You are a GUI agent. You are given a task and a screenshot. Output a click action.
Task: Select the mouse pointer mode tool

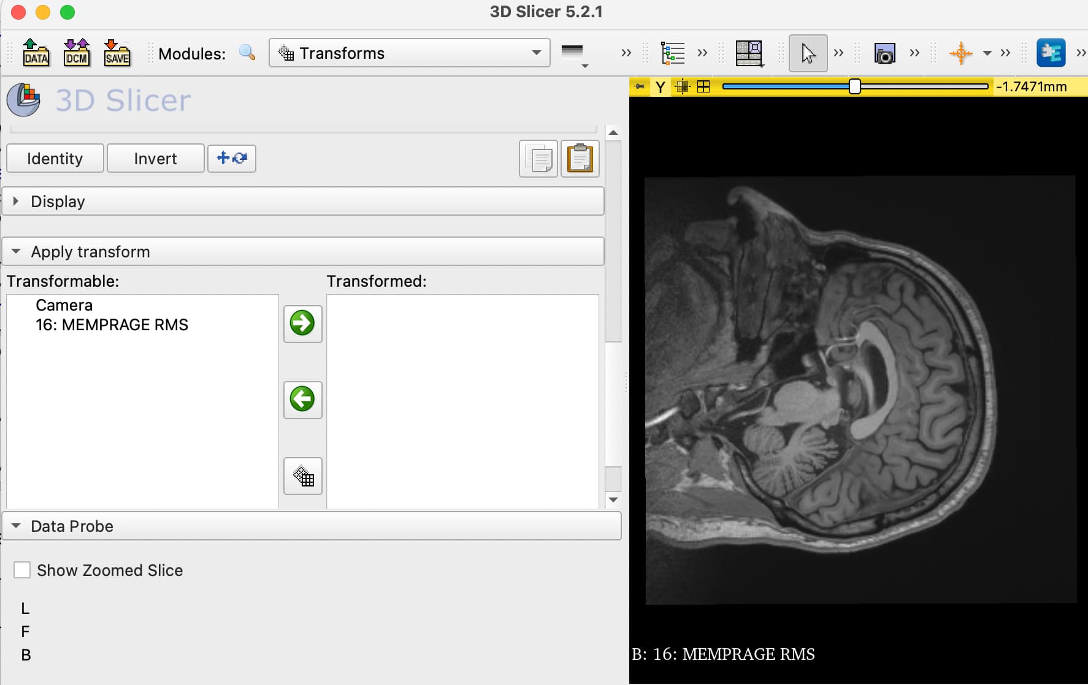coord(808,53)
